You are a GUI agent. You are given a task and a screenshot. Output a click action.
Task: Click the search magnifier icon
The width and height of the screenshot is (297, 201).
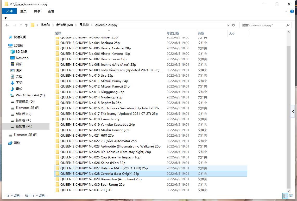pyautogui.click(x=288, y=25)
